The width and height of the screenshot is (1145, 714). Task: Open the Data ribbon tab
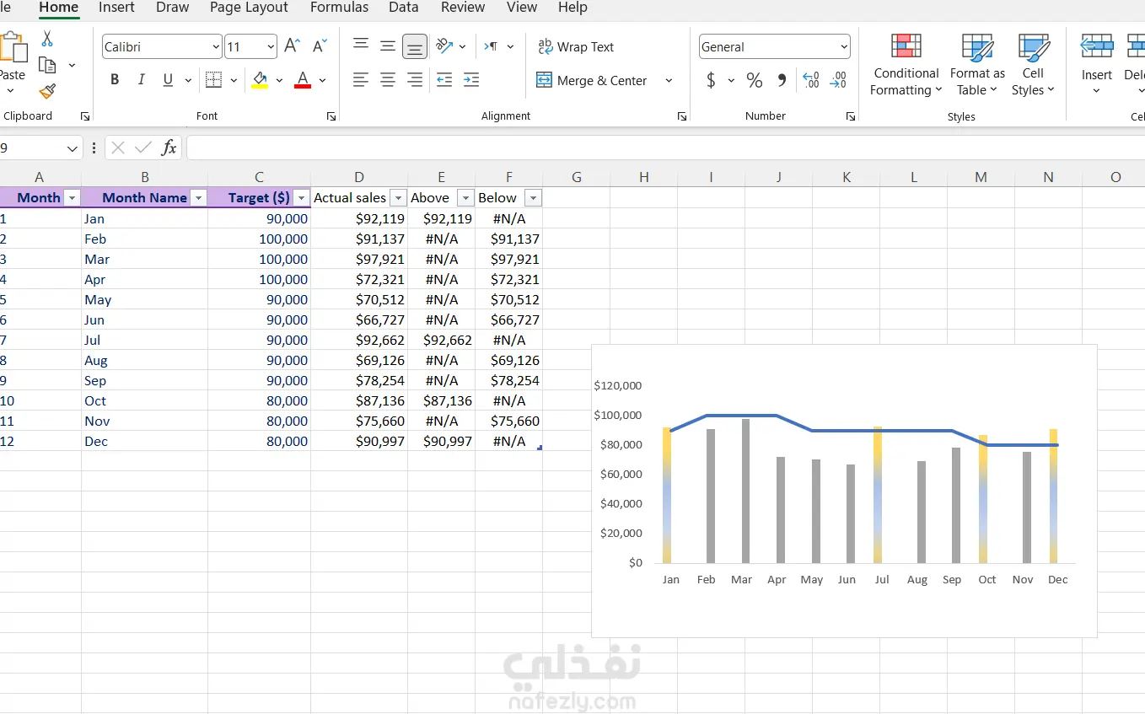point(404,8)
